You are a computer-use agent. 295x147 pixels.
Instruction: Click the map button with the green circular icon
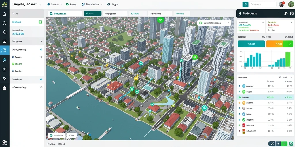[x=56, y=135]
